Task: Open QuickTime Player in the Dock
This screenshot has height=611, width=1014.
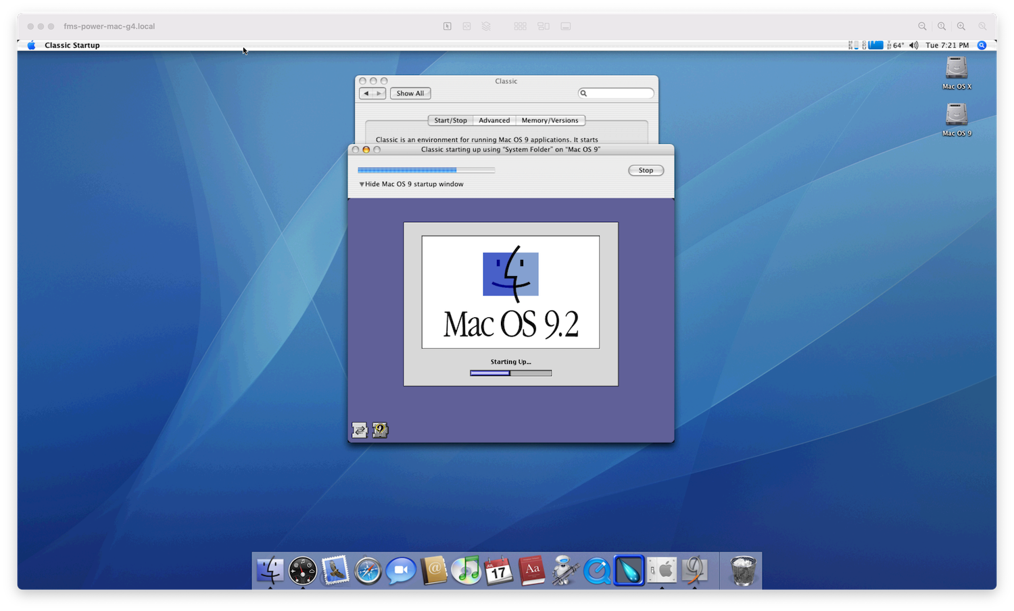Action: 597,570
